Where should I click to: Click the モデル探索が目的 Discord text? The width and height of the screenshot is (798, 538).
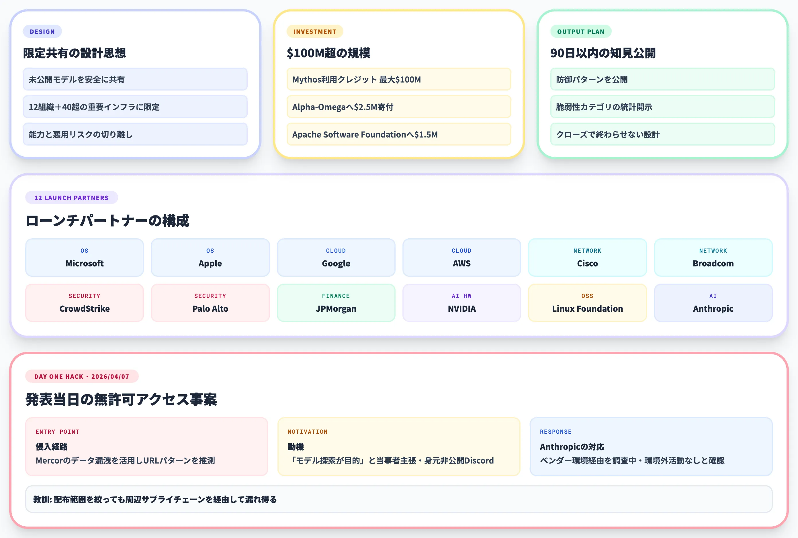coord(391,460)
